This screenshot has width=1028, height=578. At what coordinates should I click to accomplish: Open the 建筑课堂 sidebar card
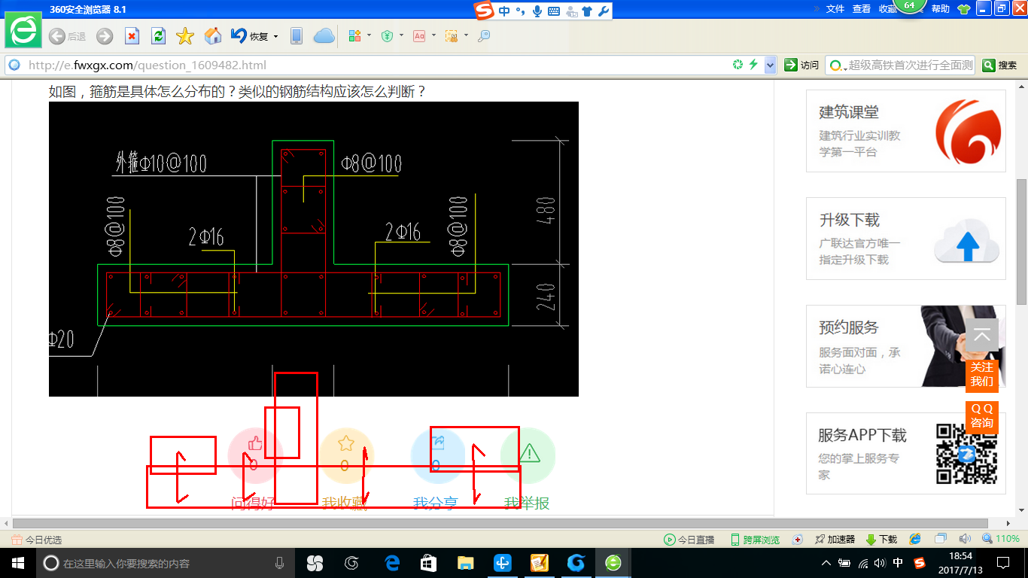[x=906, y=131]
